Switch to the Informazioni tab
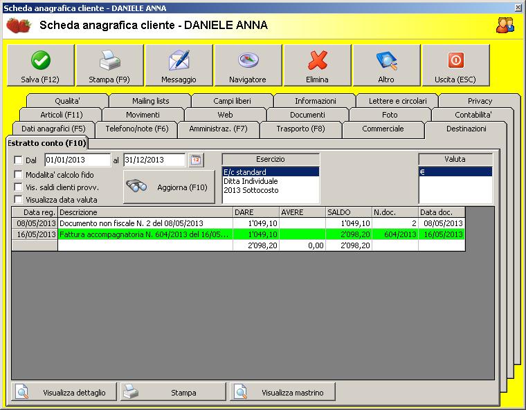Viewport: 526px width, 410px height. click(x=316, y=101)
